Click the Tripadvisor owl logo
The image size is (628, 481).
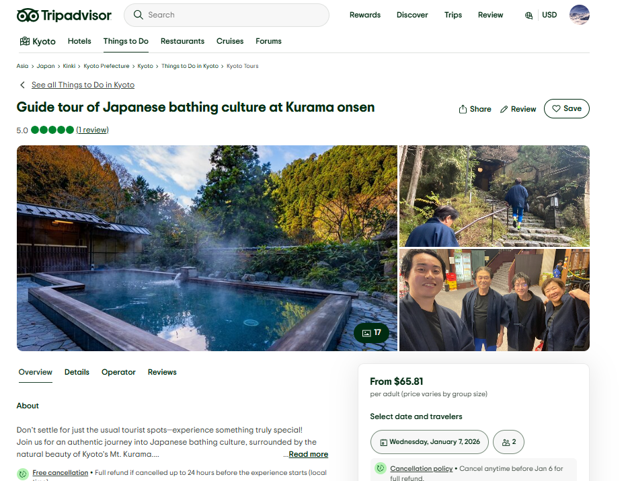(x=28, y=15)
